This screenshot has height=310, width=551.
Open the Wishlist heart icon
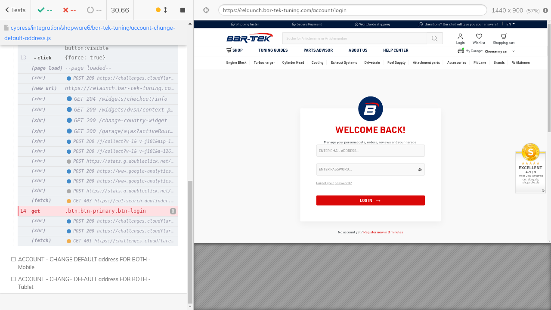click(479, 39)
